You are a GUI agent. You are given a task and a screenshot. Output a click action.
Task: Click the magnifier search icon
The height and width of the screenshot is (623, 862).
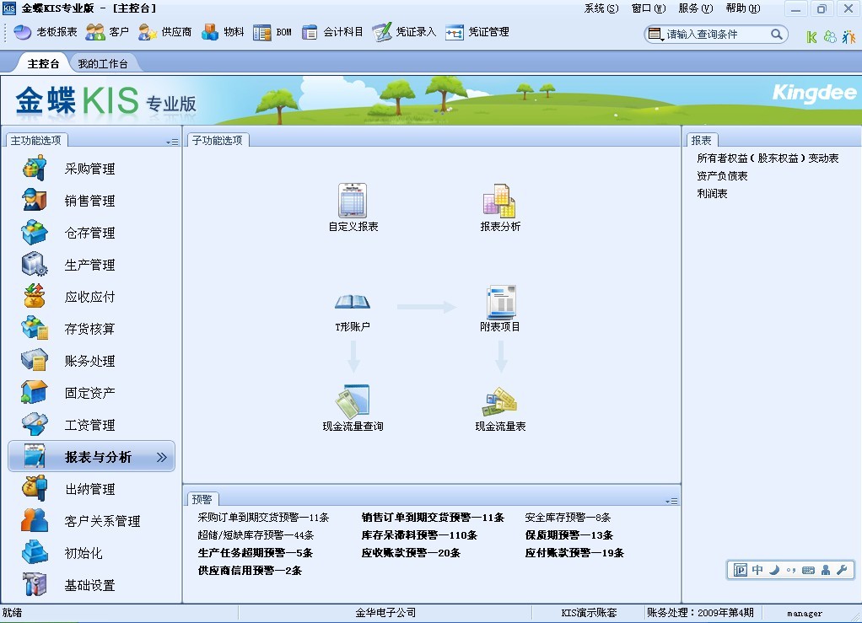point(776,34)
